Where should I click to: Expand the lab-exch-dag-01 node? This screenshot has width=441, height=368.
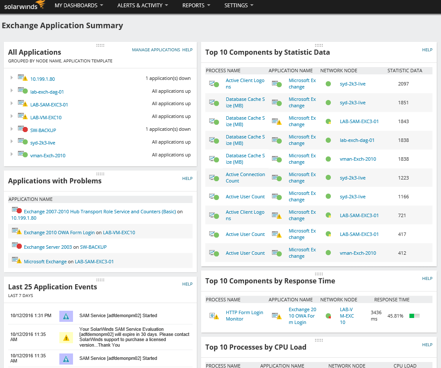(12, 90)
